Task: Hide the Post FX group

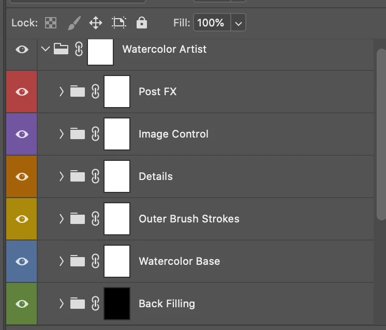Action: [22, 92]
